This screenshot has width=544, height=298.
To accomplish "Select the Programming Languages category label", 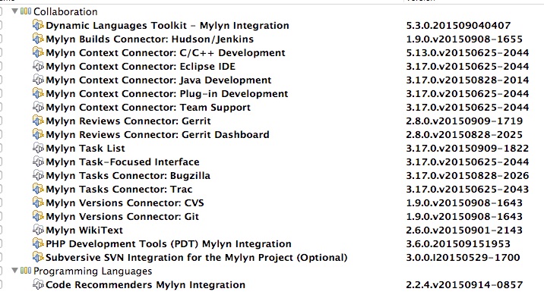I will point(93,271).
